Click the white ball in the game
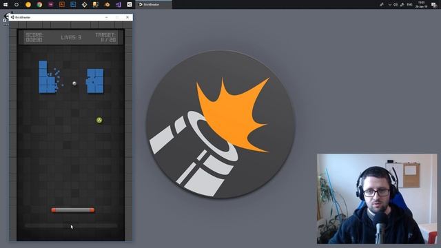This screenshot has width=441, height=248. [x=74, y=83]
